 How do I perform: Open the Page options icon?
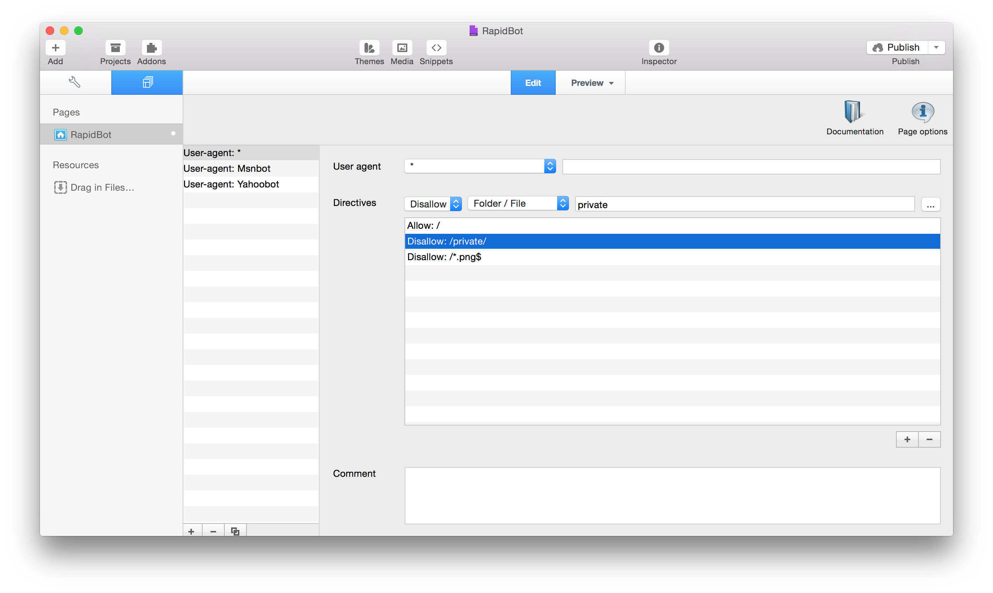coord(922,112)
